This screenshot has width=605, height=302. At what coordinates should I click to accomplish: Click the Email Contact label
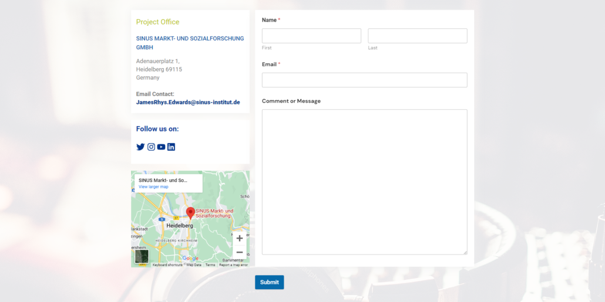pyautogui.click(x=155, y=94)
